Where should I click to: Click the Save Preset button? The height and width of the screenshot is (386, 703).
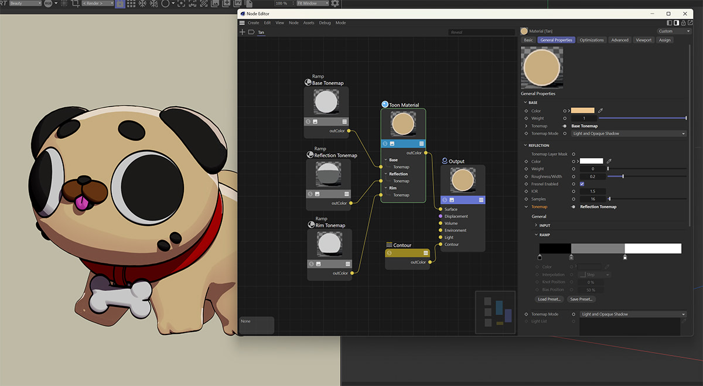pyautogui.click(x=581, y=299)
